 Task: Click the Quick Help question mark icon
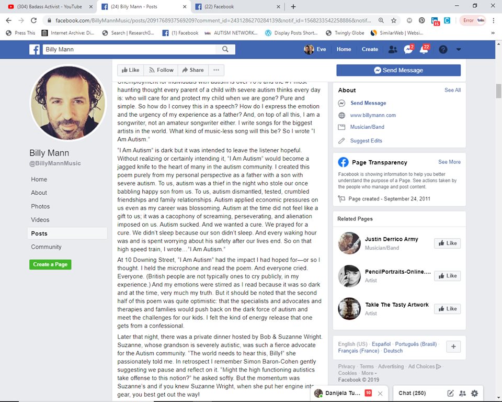click(x=443, y=49)
